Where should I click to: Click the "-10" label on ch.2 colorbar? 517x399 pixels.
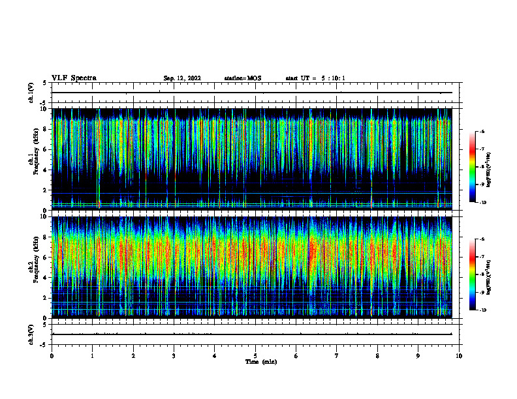click(482, 310)
